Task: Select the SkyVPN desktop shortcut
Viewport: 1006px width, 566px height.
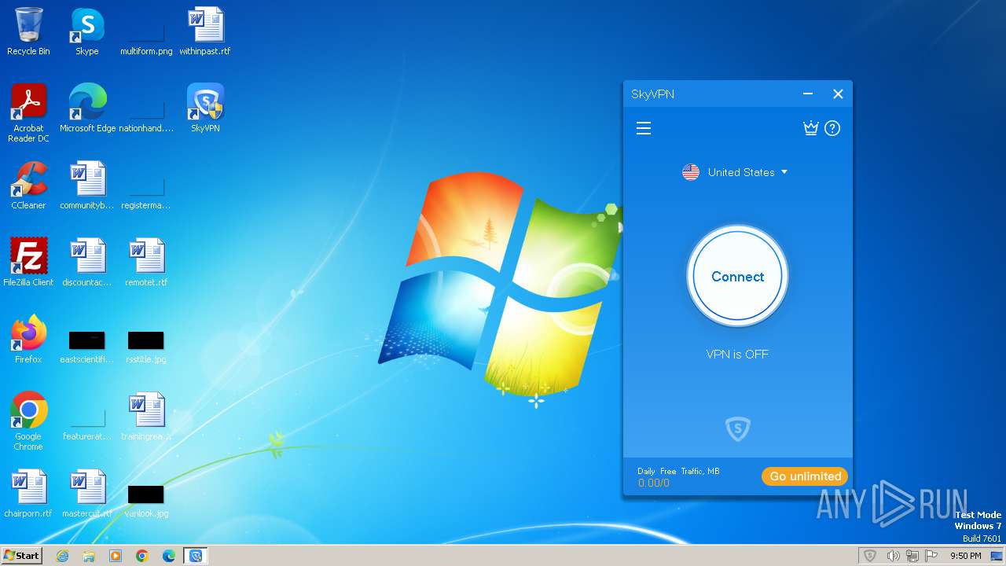Action: click(205, 108)
